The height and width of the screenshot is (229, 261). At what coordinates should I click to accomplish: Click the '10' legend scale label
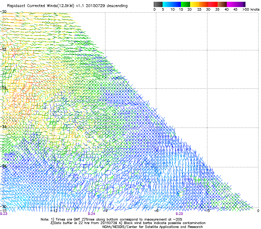[x=172, y=9]
